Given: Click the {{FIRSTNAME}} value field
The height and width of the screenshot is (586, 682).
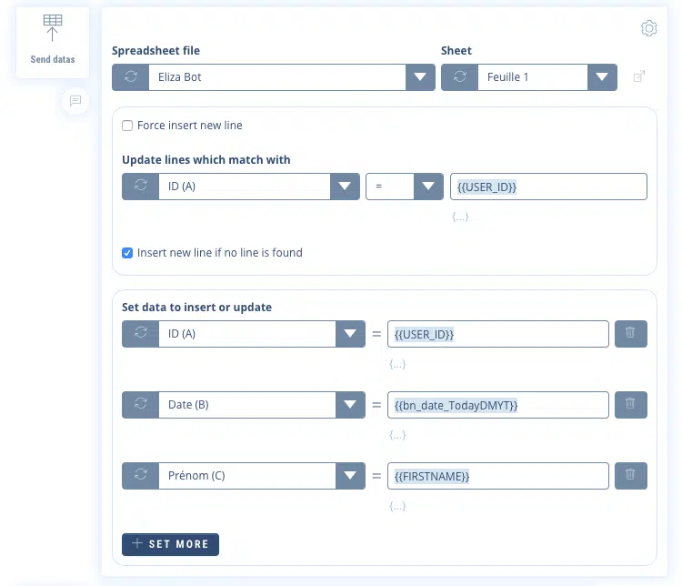Looking at the screenshot, I should click(497, 476).
